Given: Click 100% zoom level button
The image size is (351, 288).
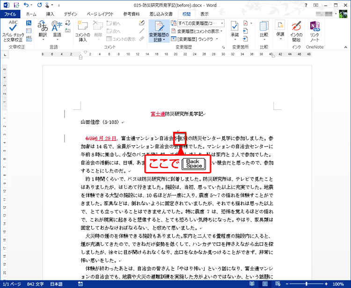Looking at the screenshot, I should 338,284.
